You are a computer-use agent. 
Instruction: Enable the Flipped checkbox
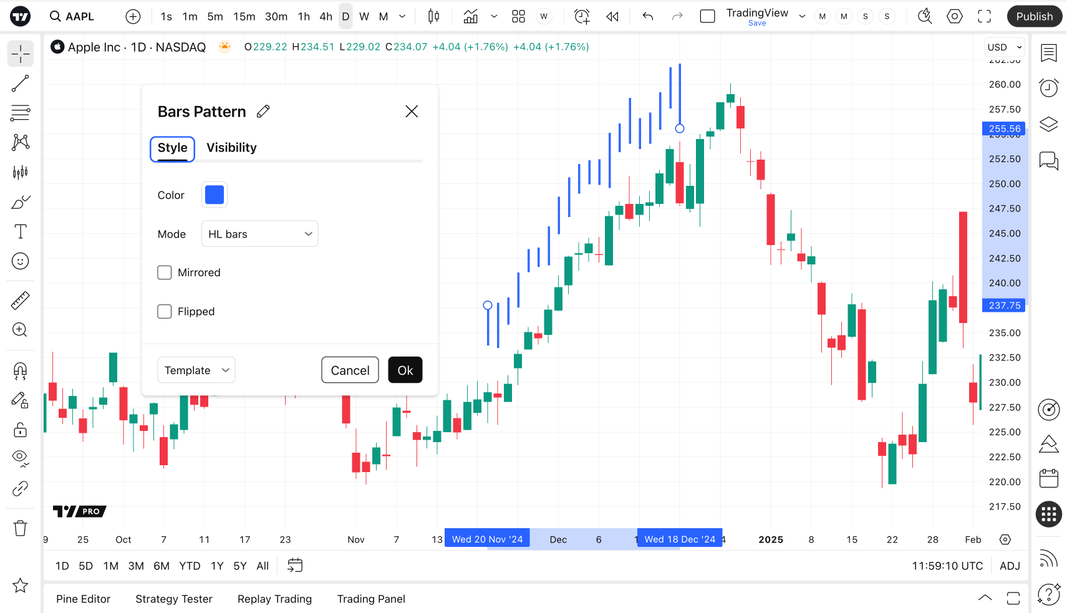coord(165,311)
